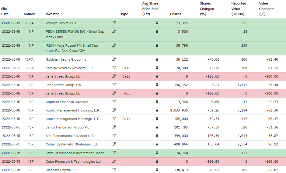Click external link icon beside Parallax Volatility Advisers
This screenshot has height=173, width=286.
coord(113,68)
